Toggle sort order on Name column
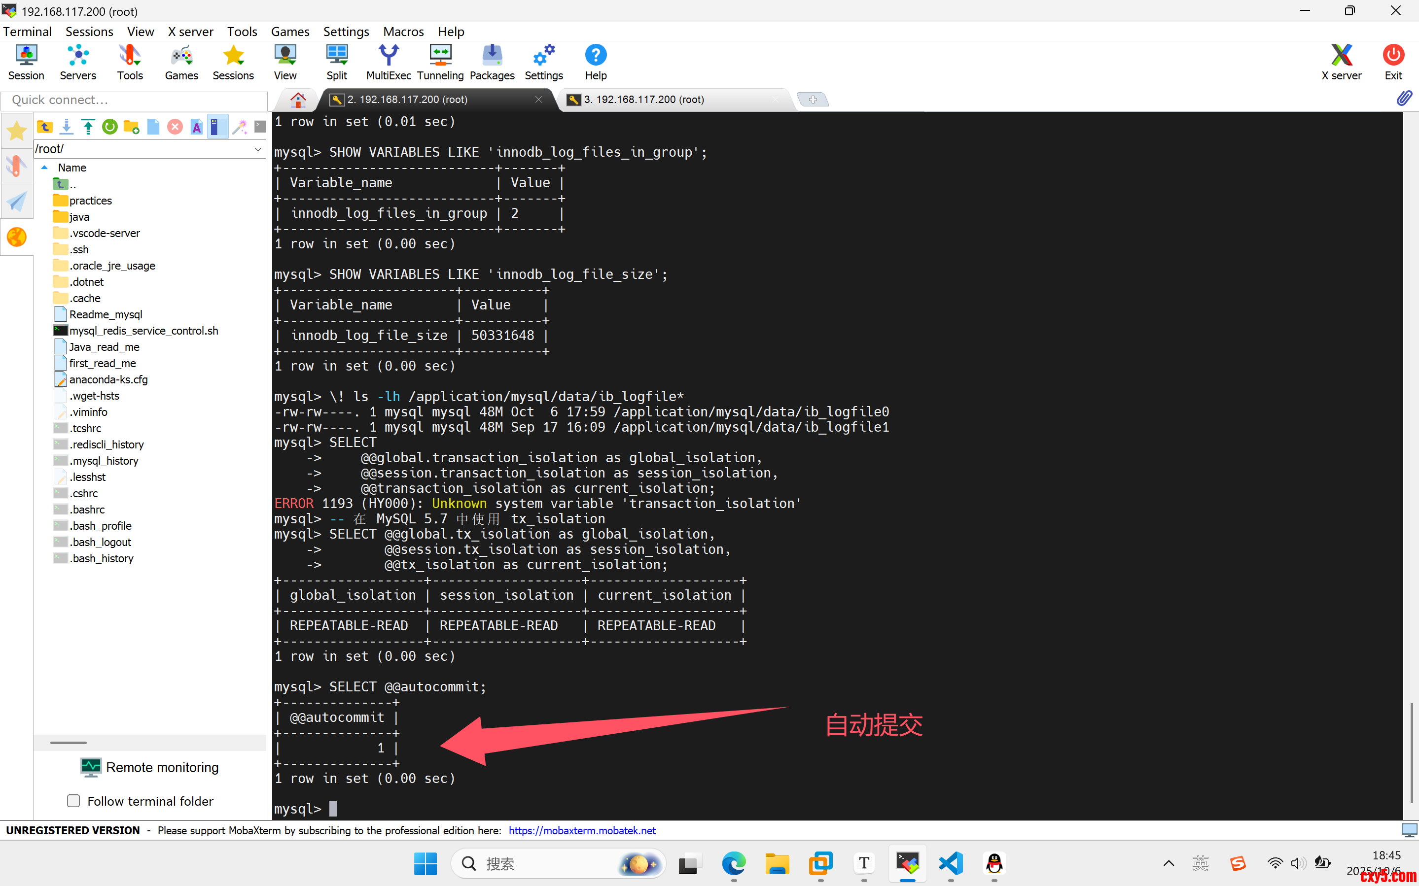This screenshot has height=886, width=1419. (x=72, y=168)
